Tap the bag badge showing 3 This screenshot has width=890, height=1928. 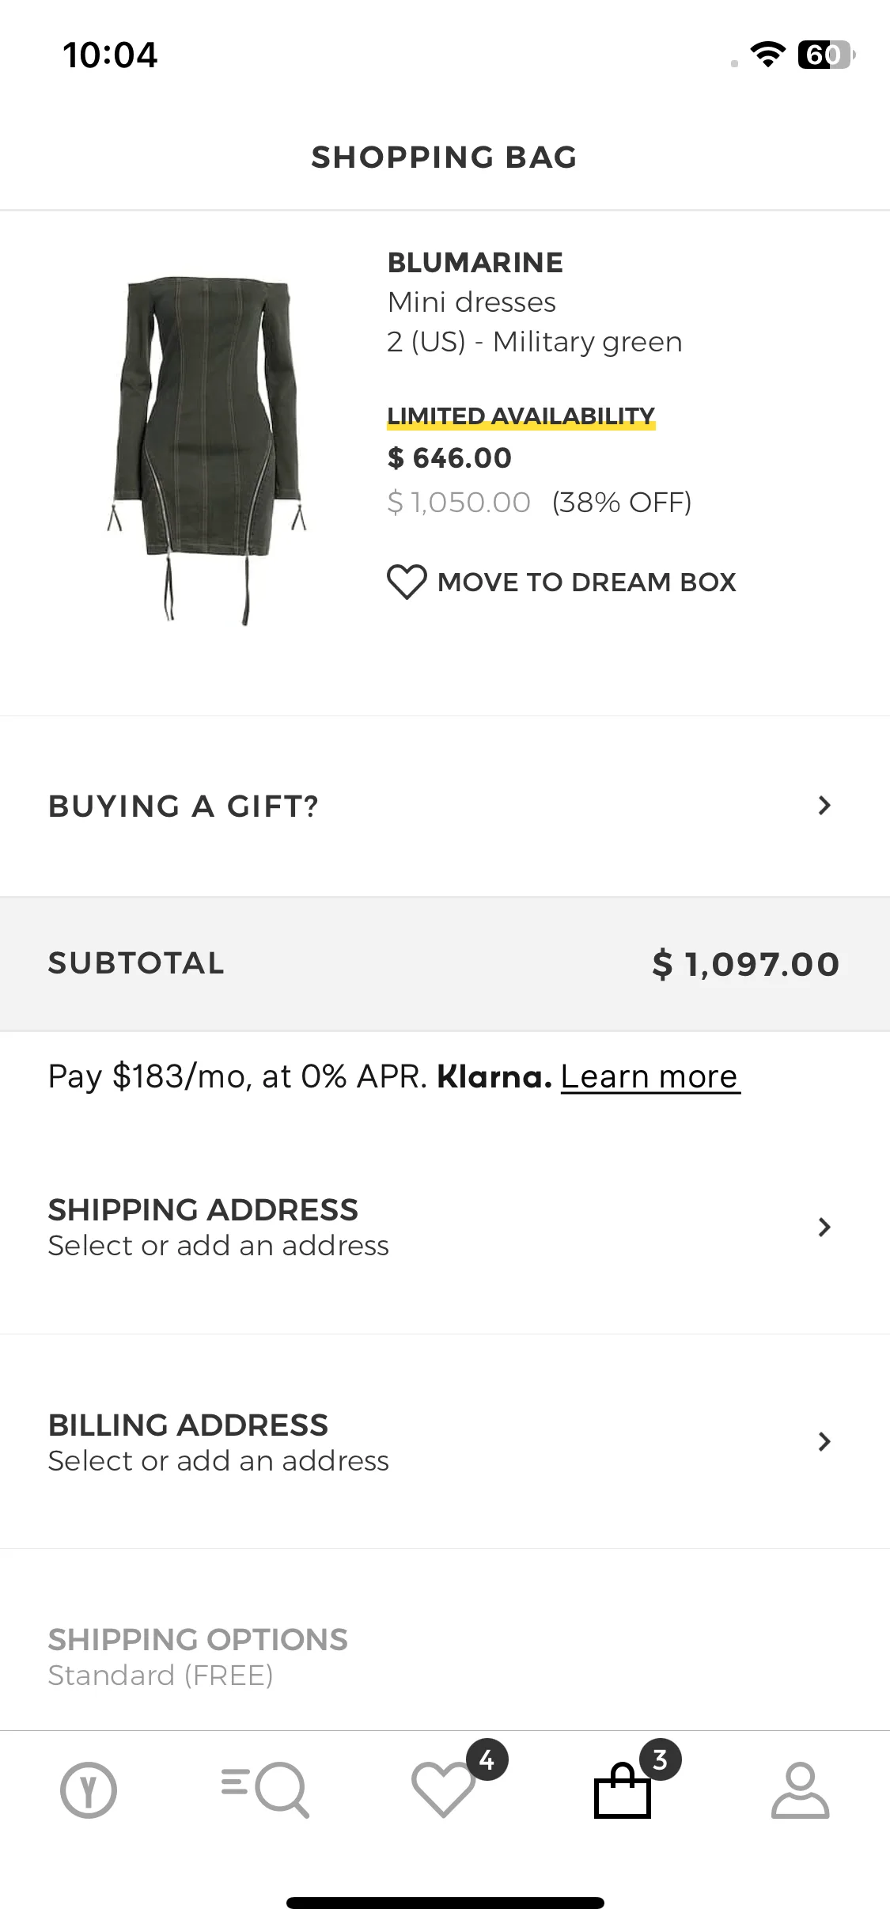tap(660, 1759)
